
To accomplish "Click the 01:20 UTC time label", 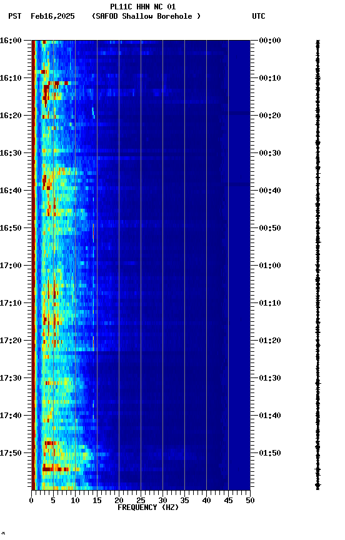I will tap(270, 341).
